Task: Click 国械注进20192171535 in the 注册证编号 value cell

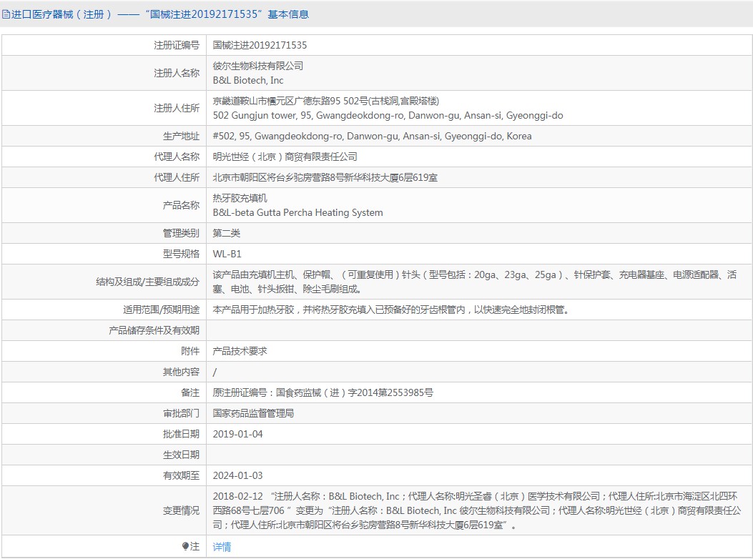Action: [x=260, y=45]
